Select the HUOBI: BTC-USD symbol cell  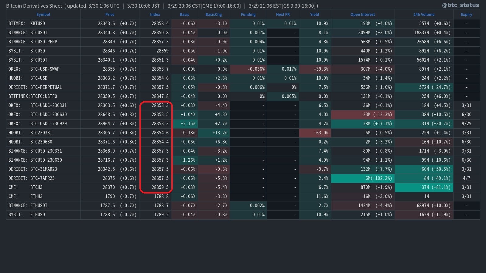[x=43, y=78]
